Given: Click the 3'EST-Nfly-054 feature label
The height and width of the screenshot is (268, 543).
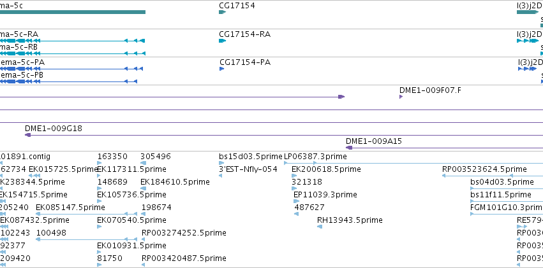Looking at the screenshot, I should click(248, 169).
